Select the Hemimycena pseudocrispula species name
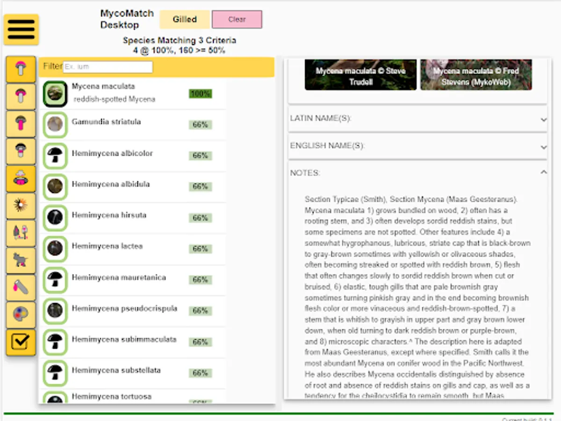Screen dimensions: 561x421 124,308
